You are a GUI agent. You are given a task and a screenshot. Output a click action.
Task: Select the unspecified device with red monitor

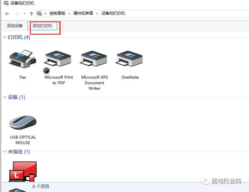pyautogui.click(x=23, y=171)
